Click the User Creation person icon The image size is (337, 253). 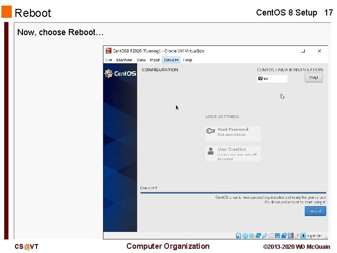(211, 151)
